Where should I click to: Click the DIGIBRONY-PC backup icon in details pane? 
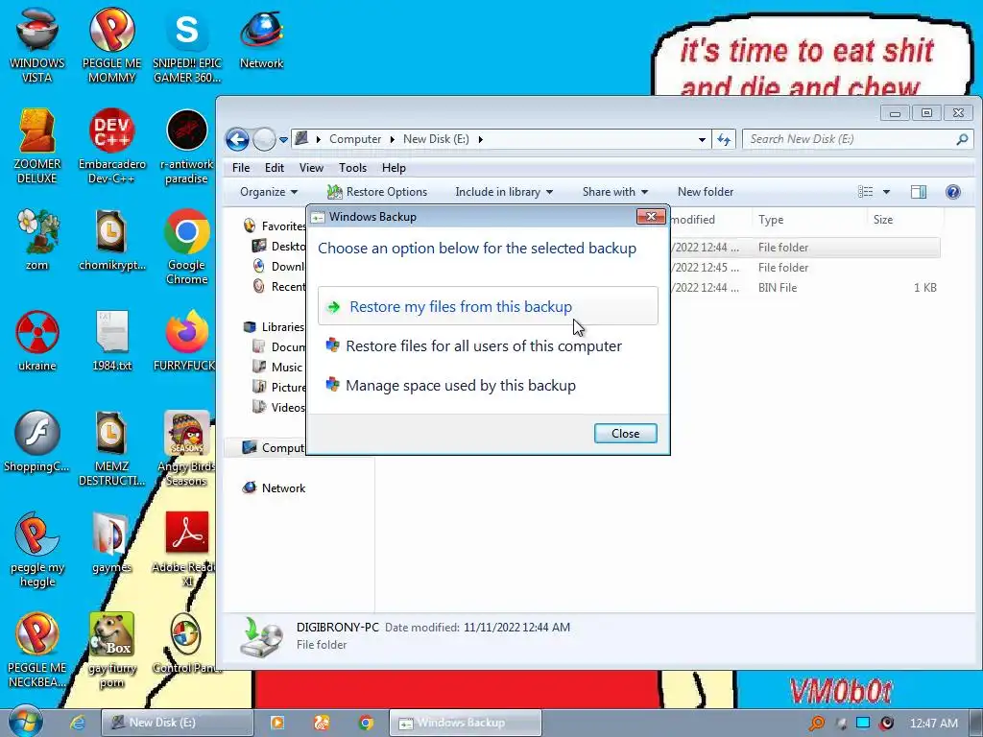tap(261, 637)
